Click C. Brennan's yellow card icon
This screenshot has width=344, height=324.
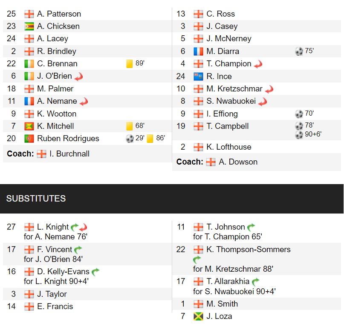tap(130, 64)
